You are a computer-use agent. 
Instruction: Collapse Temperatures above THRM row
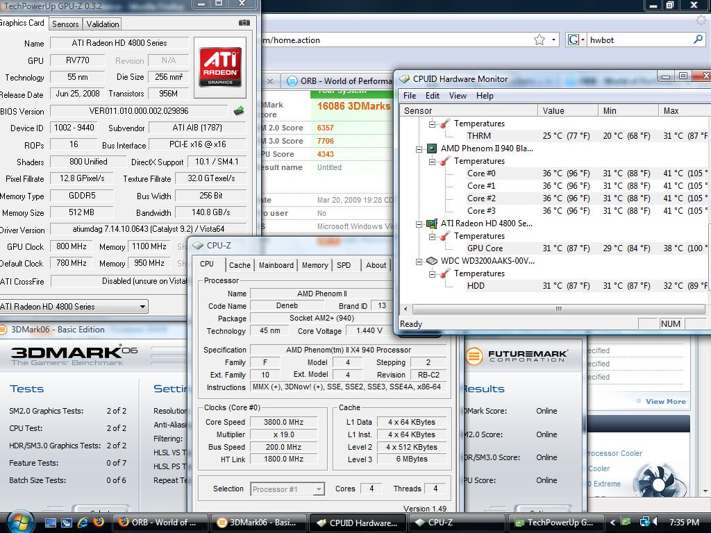click(432, 124)
